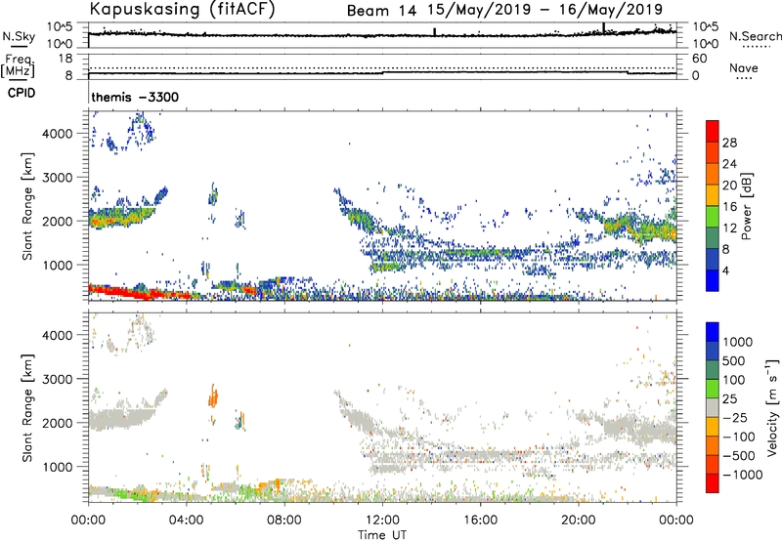Click the 4000 tick in the power panel

click(58, 134)
